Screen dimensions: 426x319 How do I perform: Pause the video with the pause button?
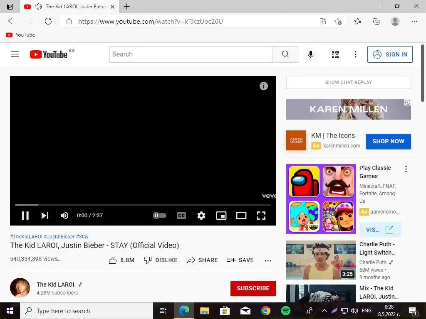pyautogui.click(x=25, y=216)
